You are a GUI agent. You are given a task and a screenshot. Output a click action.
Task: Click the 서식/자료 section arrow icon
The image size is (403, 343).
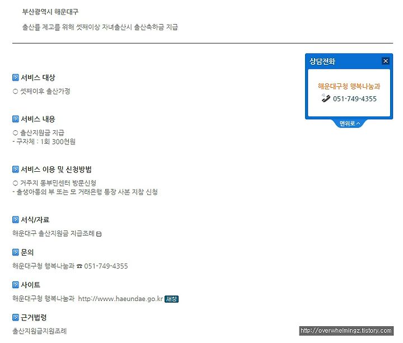pyautogui.click(x=16, y=219)
